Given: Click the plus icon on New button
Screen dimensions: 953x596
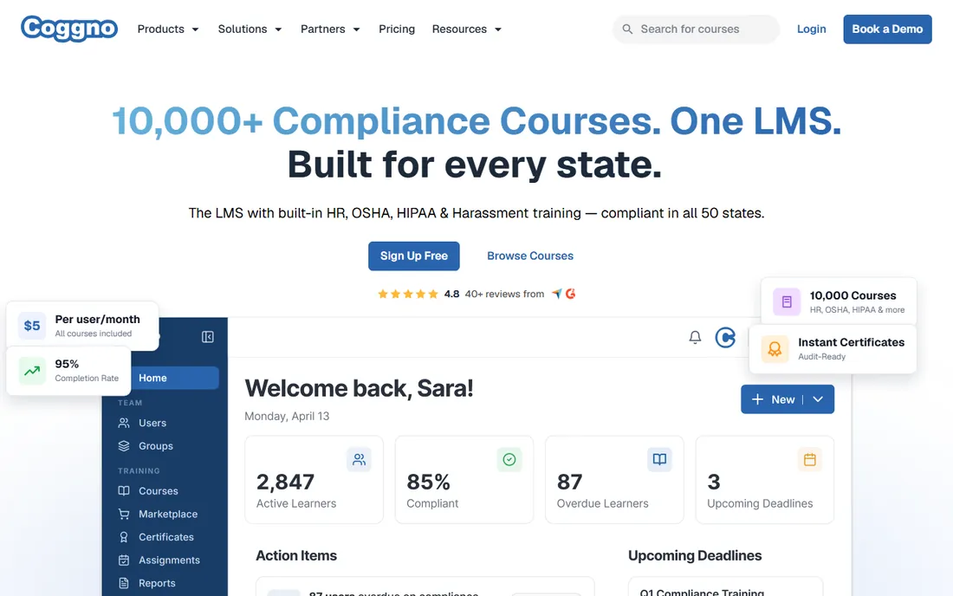Looking at the screenshot, I should (757, 399).
